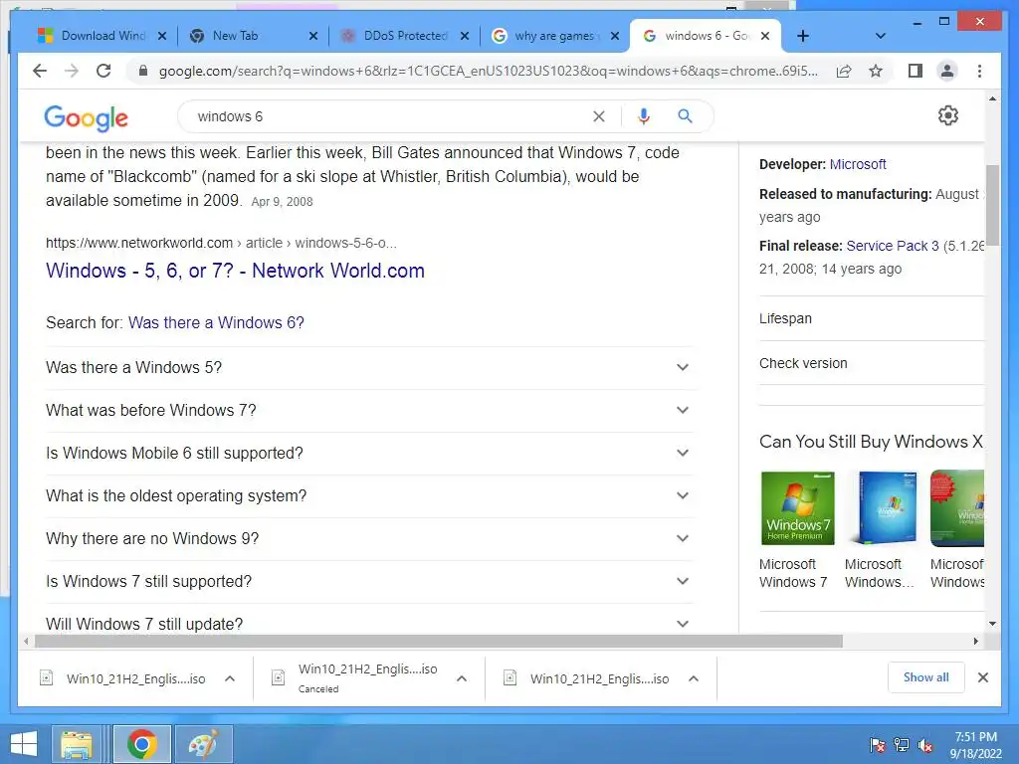The width and height of the screenshot is (1019, 764).
Task: Expand 'Was there a Windows 5?'
Action: coord(369,368)
